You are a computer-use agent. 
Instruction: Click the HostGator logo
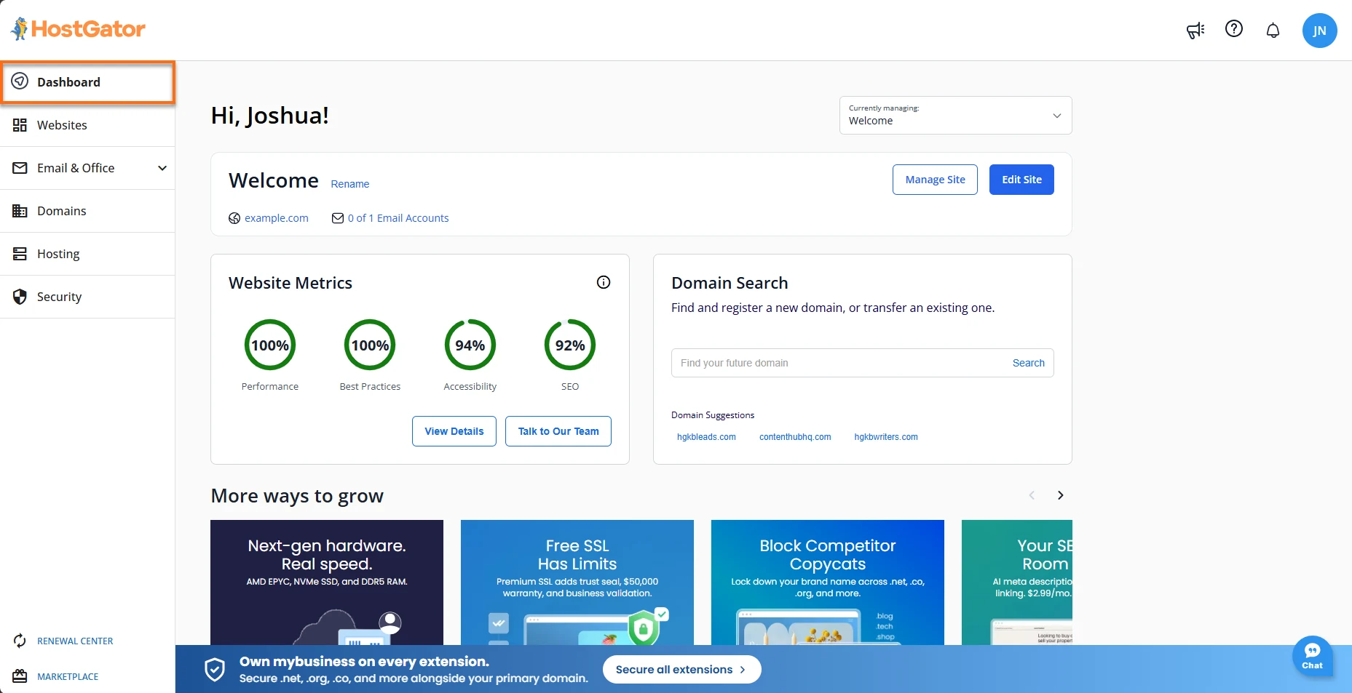[78, 29]
